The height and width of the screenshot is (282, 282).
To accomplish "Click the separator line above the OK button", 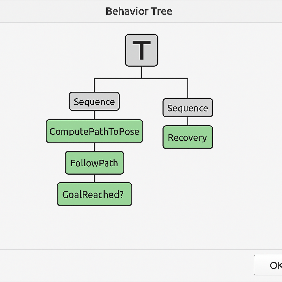I will tap(141, 249).
